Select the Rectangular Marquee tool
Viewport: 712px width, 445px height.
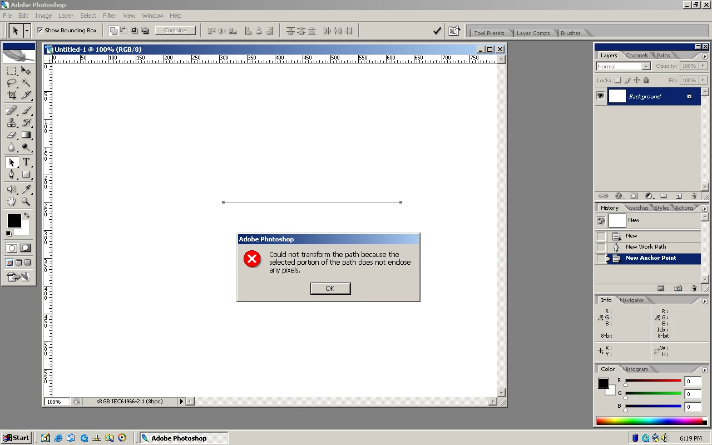pyautogui.click(x=11, y=71)
